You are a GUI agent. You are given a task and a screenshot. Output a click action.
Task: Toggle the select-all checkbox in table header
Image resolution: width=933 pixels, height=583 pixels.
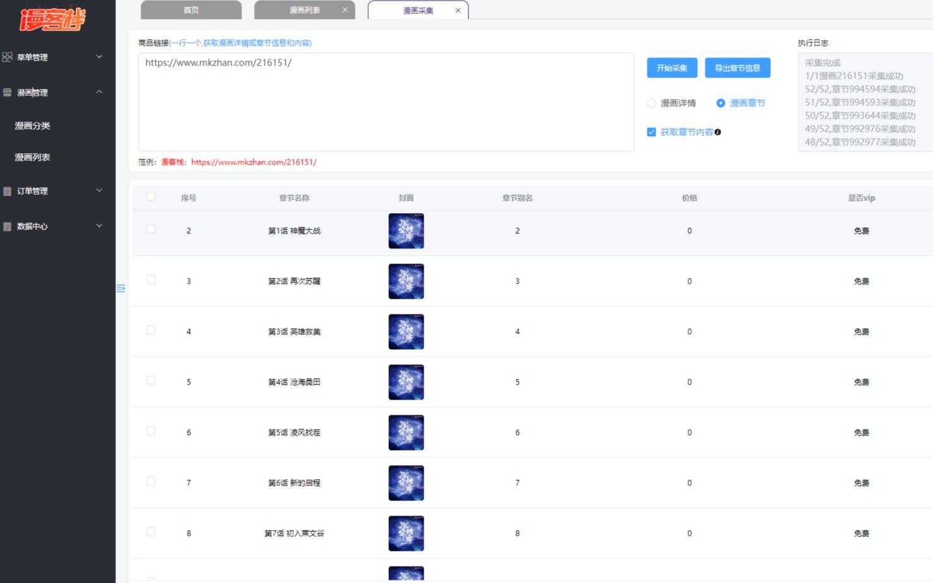point(151,197)
